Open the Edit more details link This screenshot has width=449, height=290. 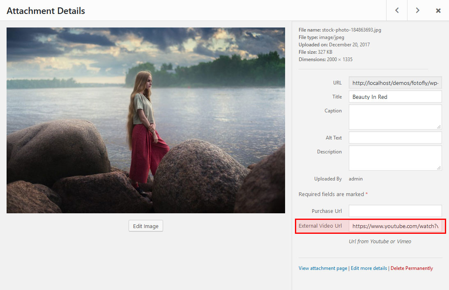369,268
